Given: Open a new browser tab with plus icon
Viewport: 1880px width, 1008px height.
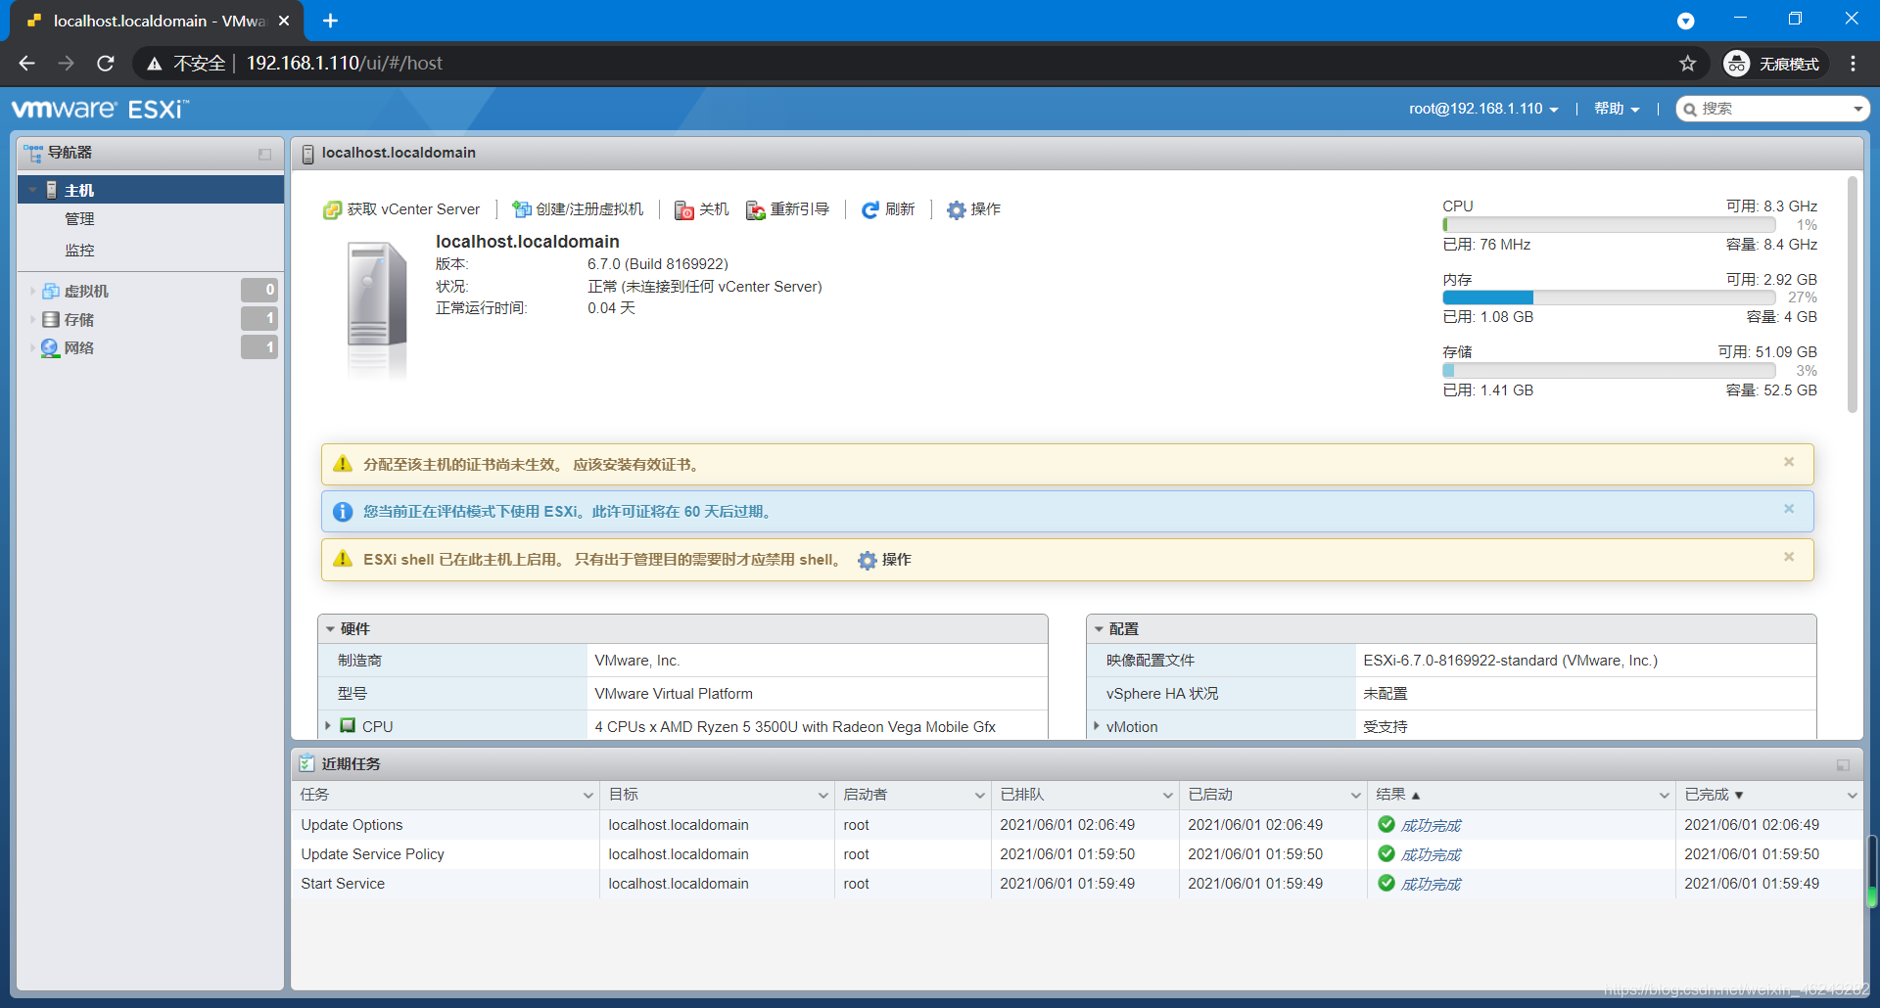Looking at the screenshot, I should [330, 21].
